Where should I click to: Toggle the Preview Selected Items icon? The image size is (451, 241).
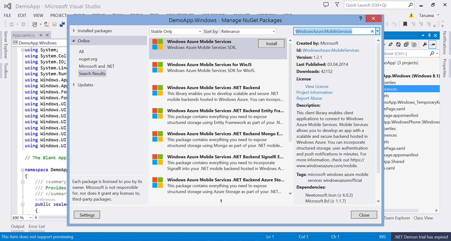coord(432,44)
